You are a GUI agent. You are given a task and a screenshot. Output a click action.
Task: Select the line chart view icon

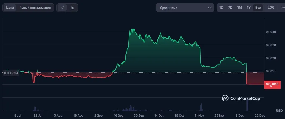coord(62,8)
